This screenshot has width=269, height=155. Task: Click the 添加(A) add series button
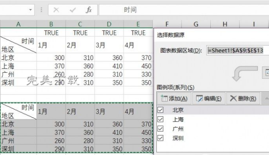174,99
